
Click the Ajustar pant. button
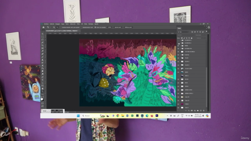[118, 27]
